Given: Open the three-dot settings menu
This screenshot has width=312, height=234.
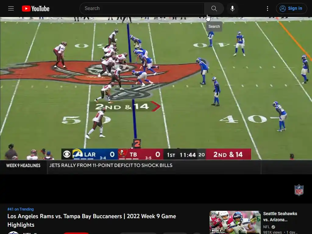Looking at the screenshot, I should [268, 8].
